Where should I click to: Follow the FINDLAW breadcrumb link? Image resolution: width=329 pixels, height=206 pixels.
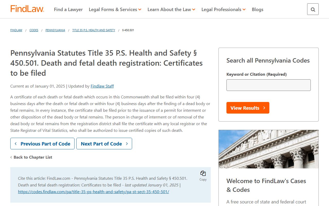point(16,30)
